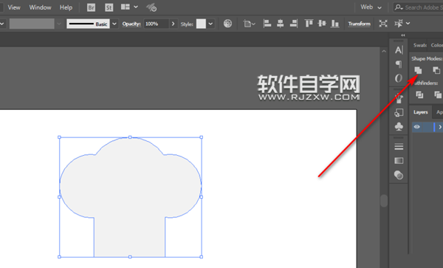Click the Isolate Selected Object icon
This screenshot has height=268, width=443.
383,24
